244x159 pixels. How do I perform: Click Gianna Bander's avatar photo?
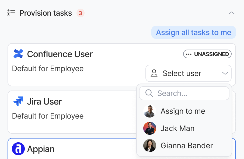pyautogui.click(x=150, y=146)
